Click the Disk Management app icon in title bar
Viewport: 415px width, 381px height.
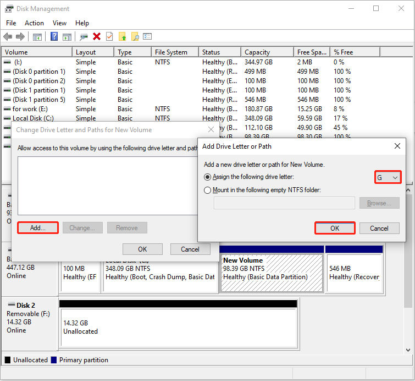pos(9,9)
